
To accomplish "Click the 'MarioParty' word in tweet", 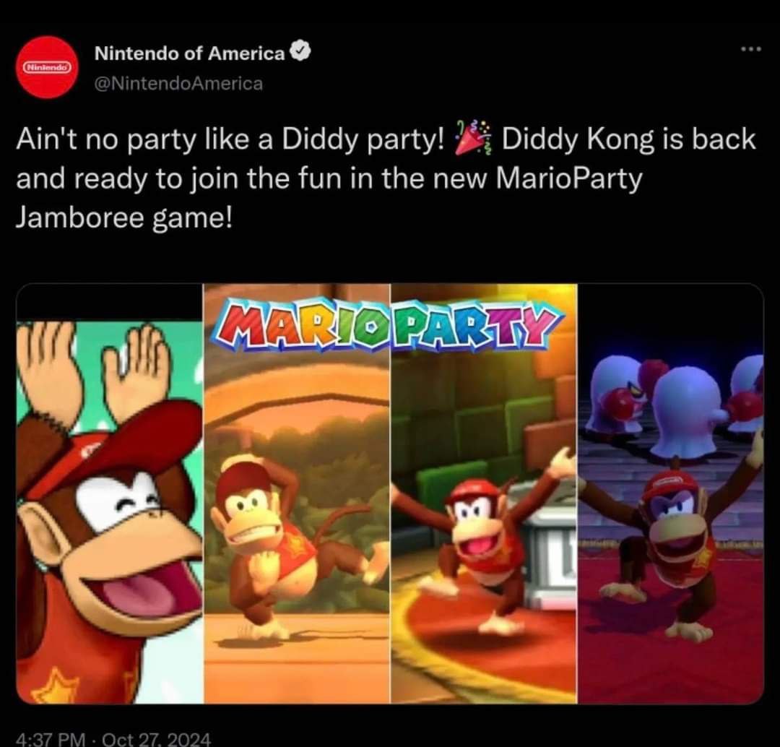I will pos(570,178).
